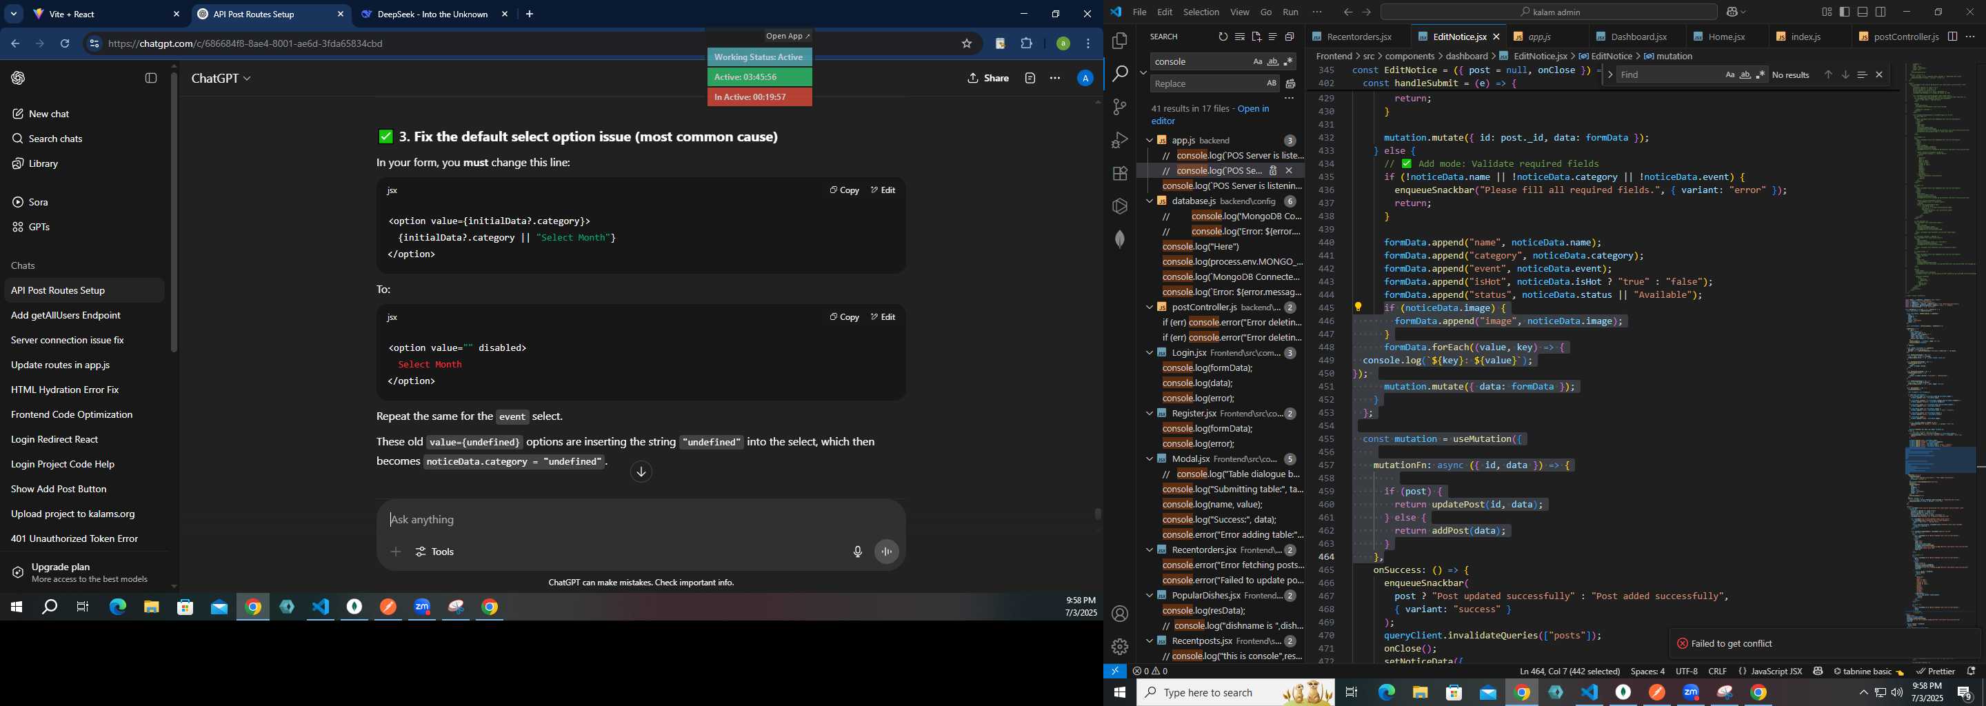Toggle Match Whole Word in editor Find widget
This screenshot has width=1986, height=706.
(x=1745, y=74)
